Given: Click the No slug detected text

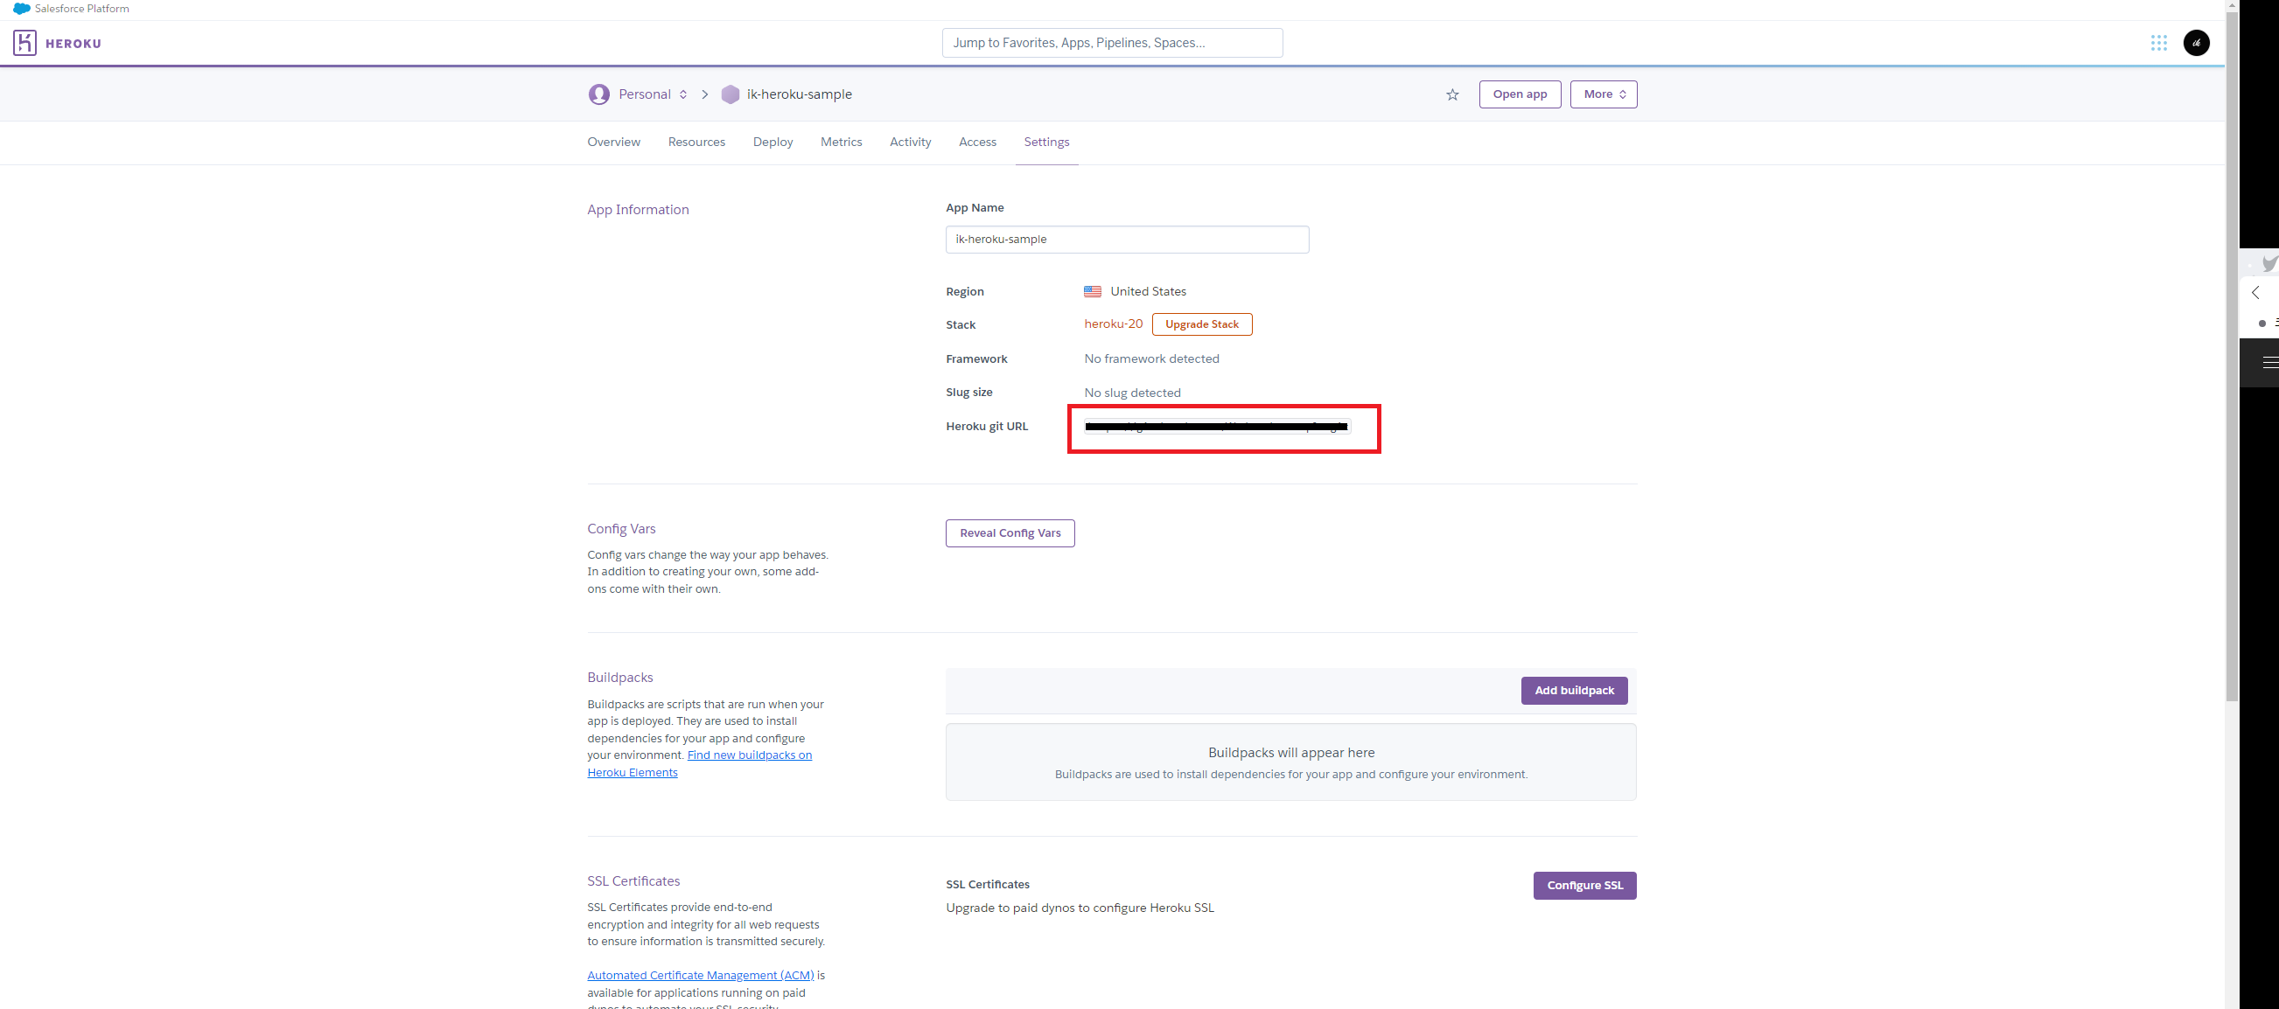Looking at the screenshot, I should coord(1131,393).
